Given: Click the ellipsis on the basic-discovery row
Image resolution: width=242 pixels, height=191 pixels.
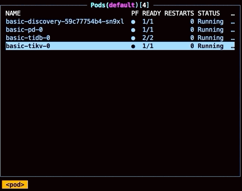Looking at the screenshot, I should (233, 23).
